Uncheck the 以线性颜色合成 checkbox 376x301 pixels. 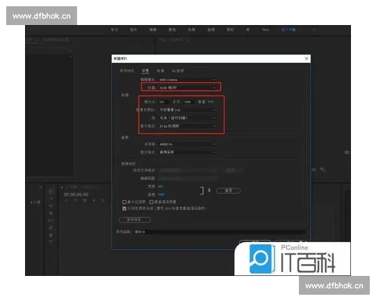tap(123, 208)
